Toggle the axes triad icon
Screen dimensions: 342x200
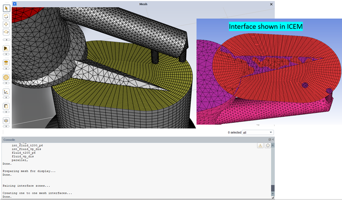pyautogui.click(x=6, y=92)
